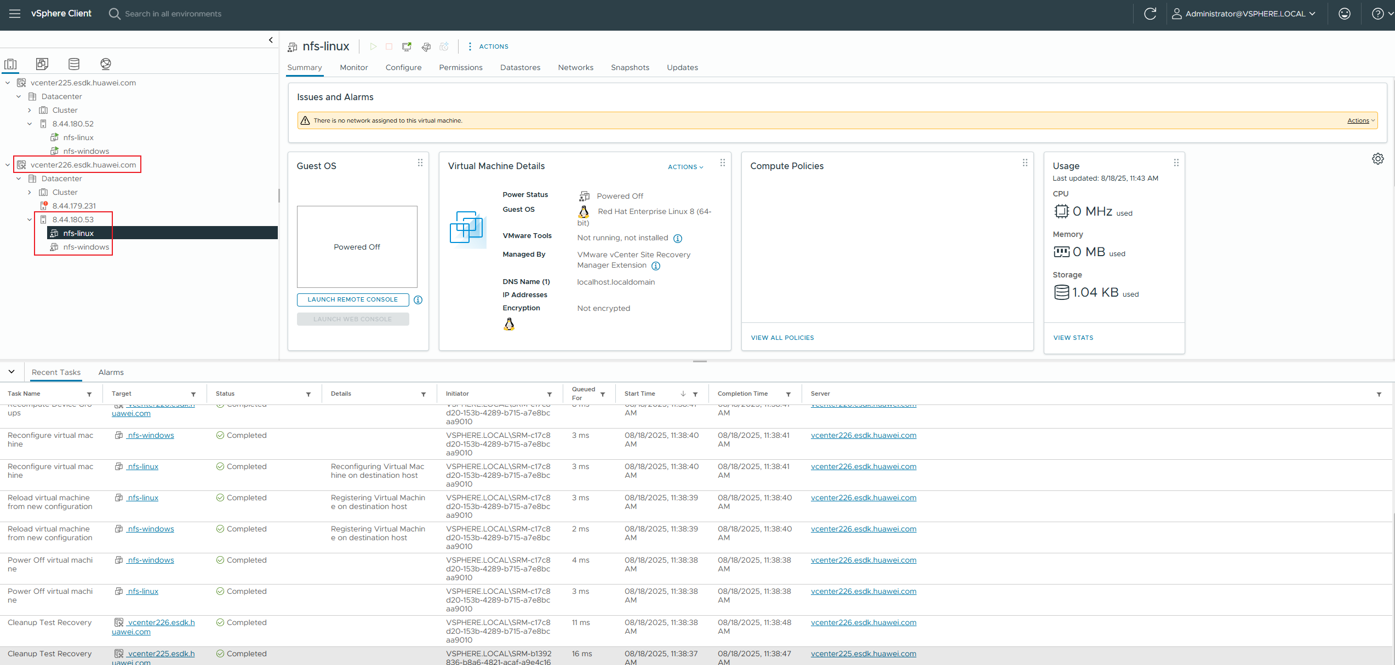Switch to Storage inventory view
Viewport: 1395px width, 665px height.
click(74, 64)
